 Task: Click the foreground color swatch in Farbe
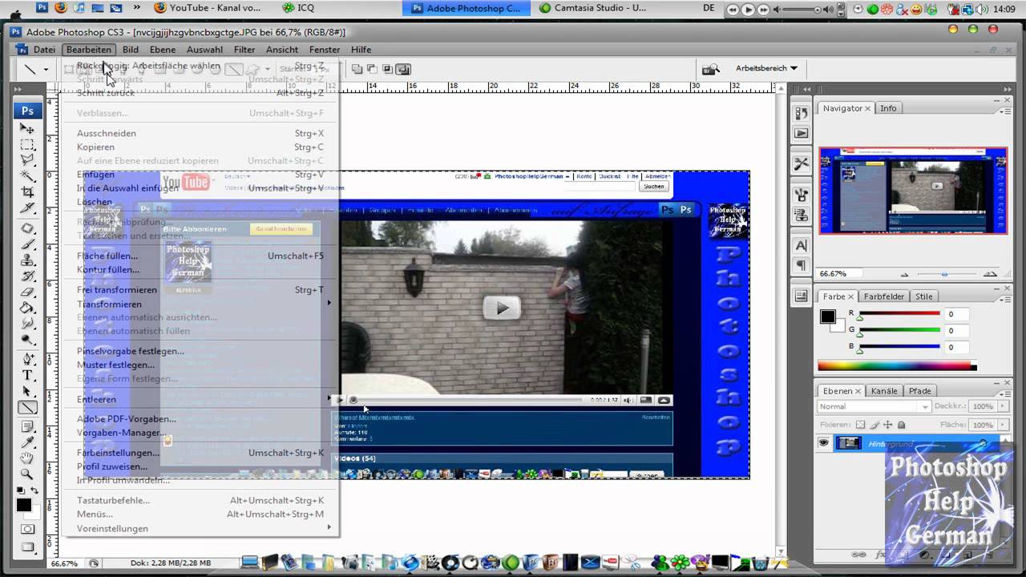coord(828,317)
